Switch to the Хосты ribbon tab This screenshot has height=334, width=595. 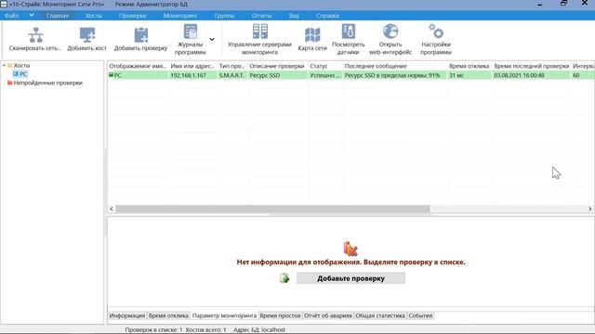click(94, 16)
